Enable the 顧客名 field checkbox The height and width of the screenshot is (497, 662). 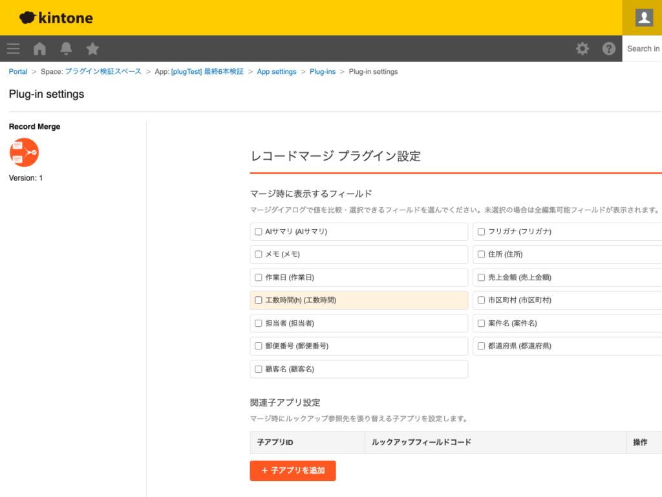coord(259,369)
